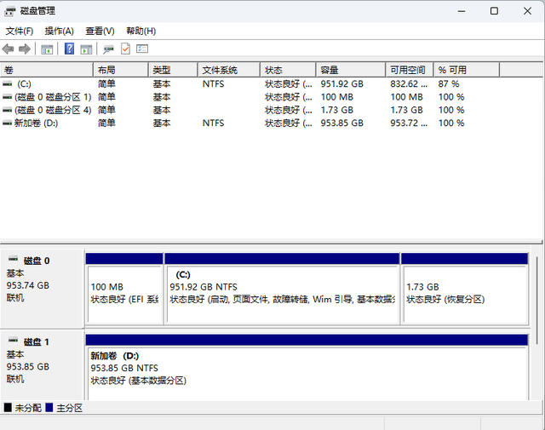Image resolution: width=545 pixels, height=430 pixels.
Task: Click the Forward arrow toolbar icon
Action: coord(25,49)
